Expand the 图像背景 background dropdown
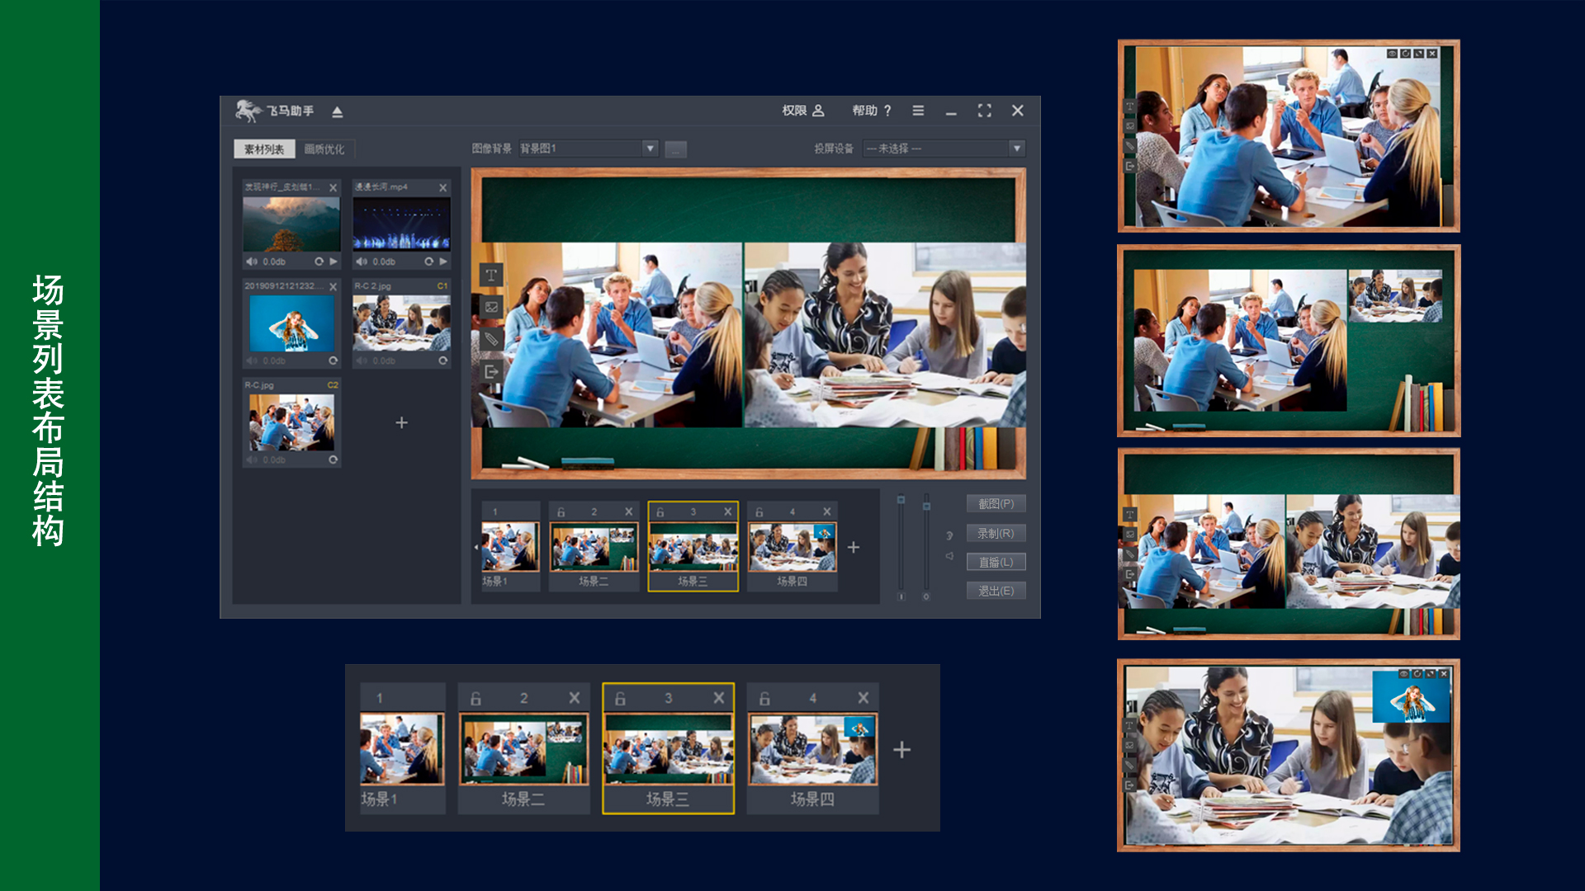1585x891 pixels. pos(651,148)
